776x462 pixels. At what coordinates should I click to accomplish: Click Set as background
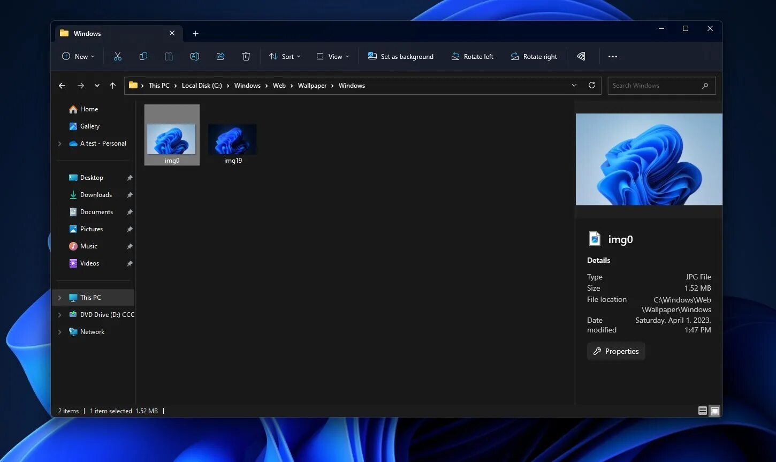pyautogui.click(x=401, y=56)
